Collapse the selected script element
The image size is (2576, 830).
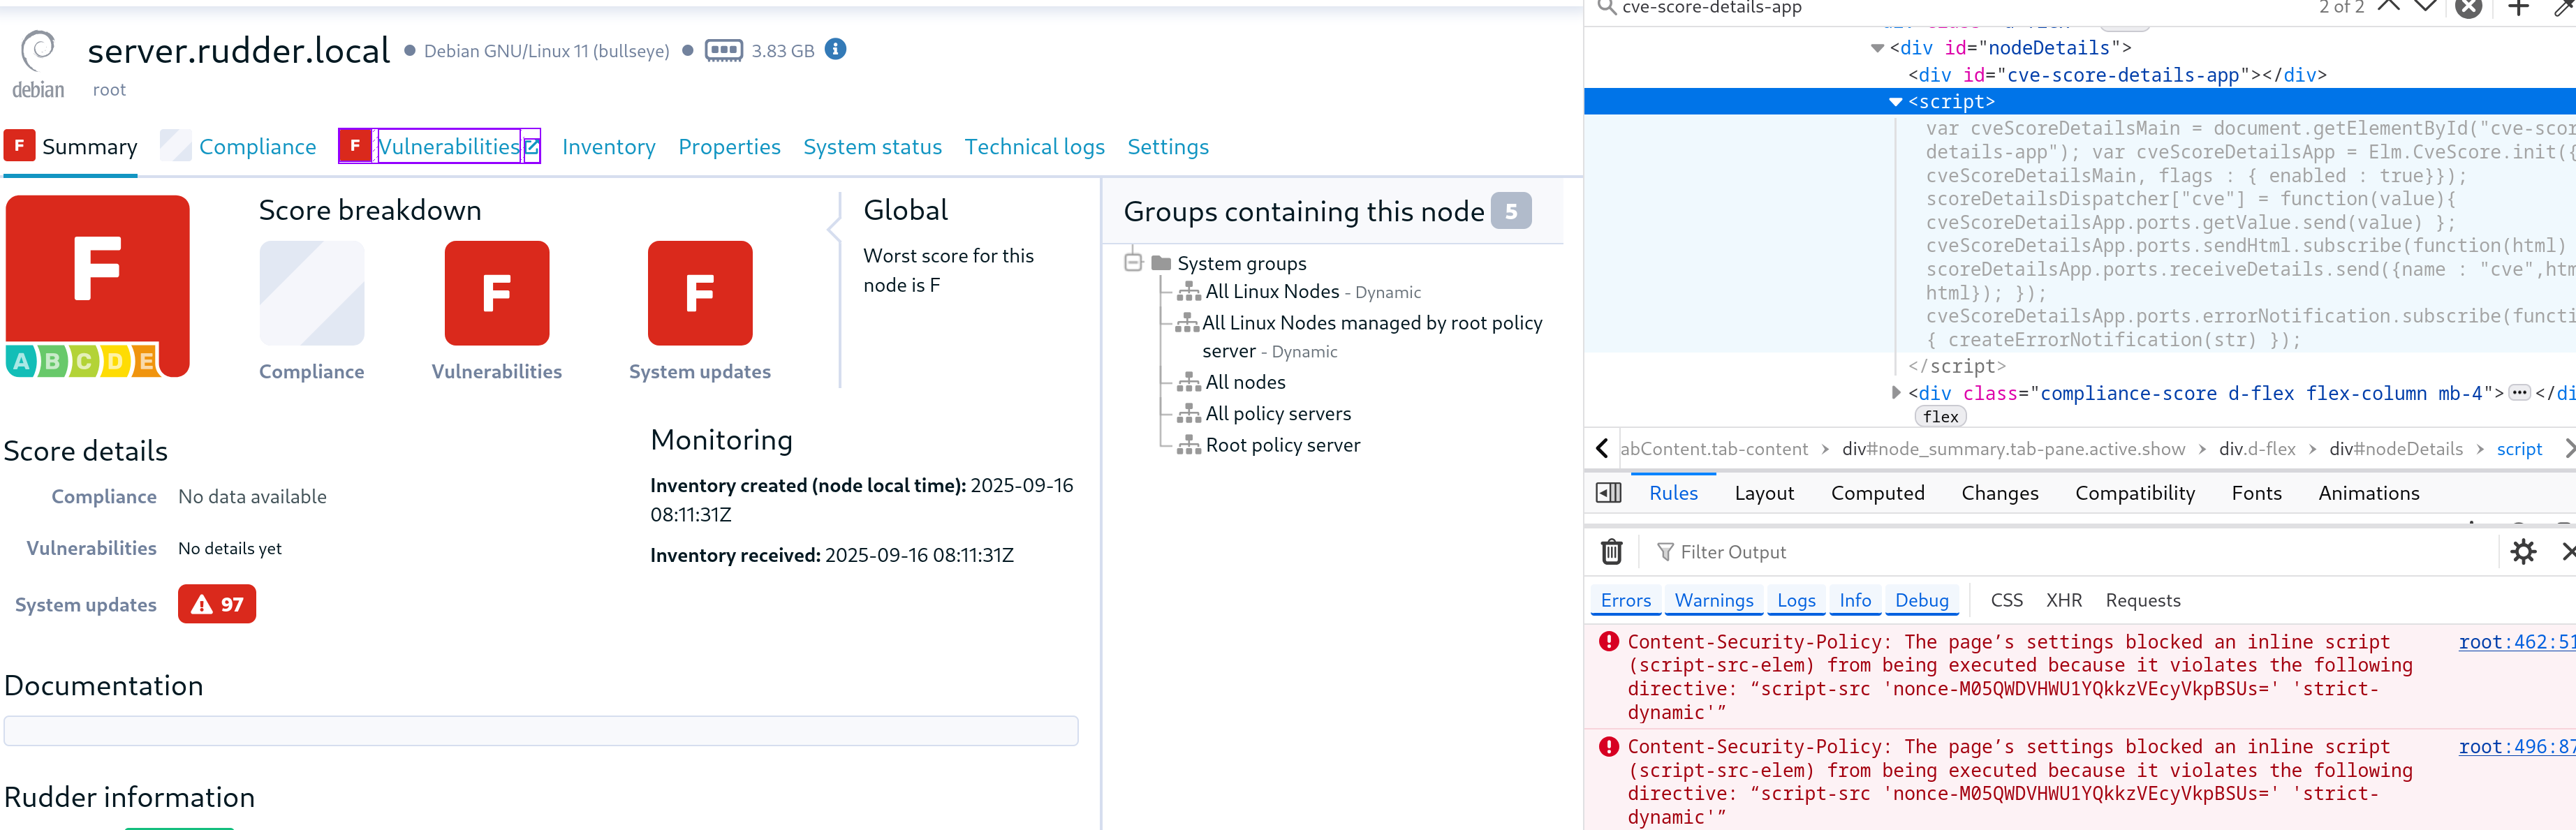[x=1895, y=102]
